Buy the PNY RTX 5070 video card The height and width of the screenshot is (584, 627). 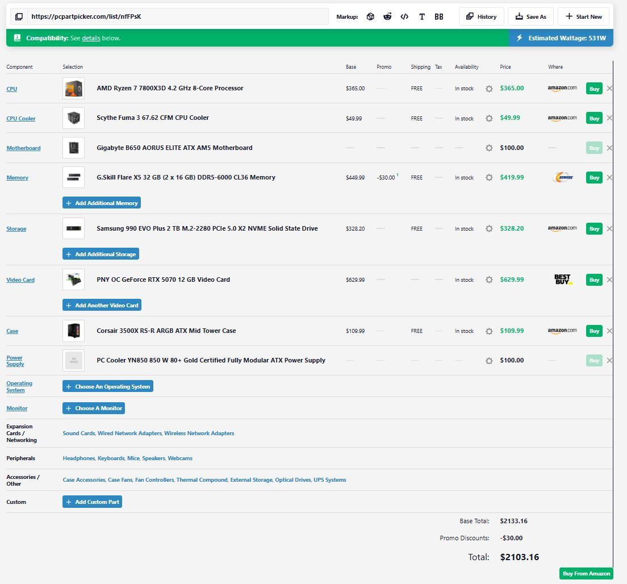pyautogui.click(x=594, y=280)
